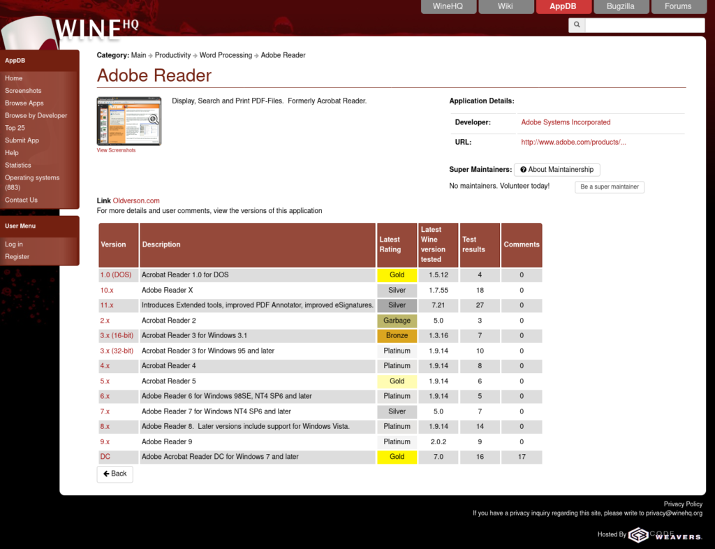Click Wine version 7.21 in 11.x row

coord(438,305)
